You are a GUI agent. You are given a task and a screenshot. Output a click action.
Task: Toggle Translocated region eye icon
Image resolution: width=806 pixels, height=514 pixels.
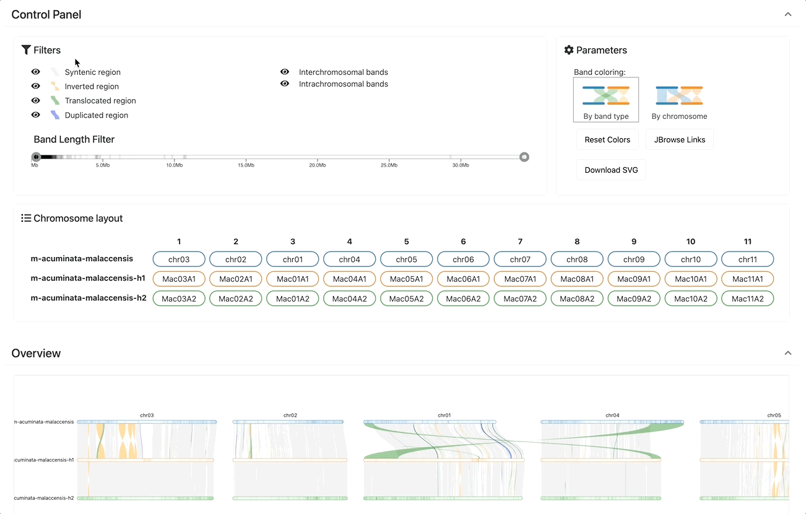35,100
